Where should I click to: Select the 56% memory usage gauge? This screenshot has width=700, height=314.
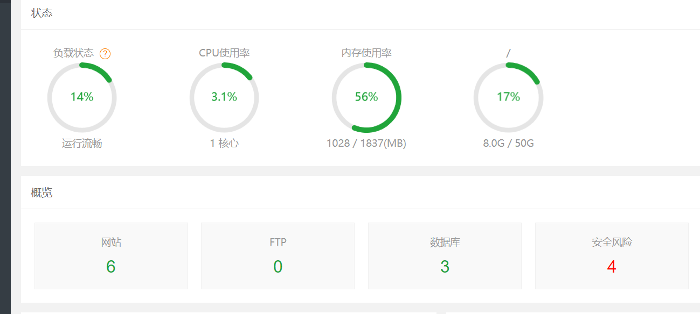366,97
